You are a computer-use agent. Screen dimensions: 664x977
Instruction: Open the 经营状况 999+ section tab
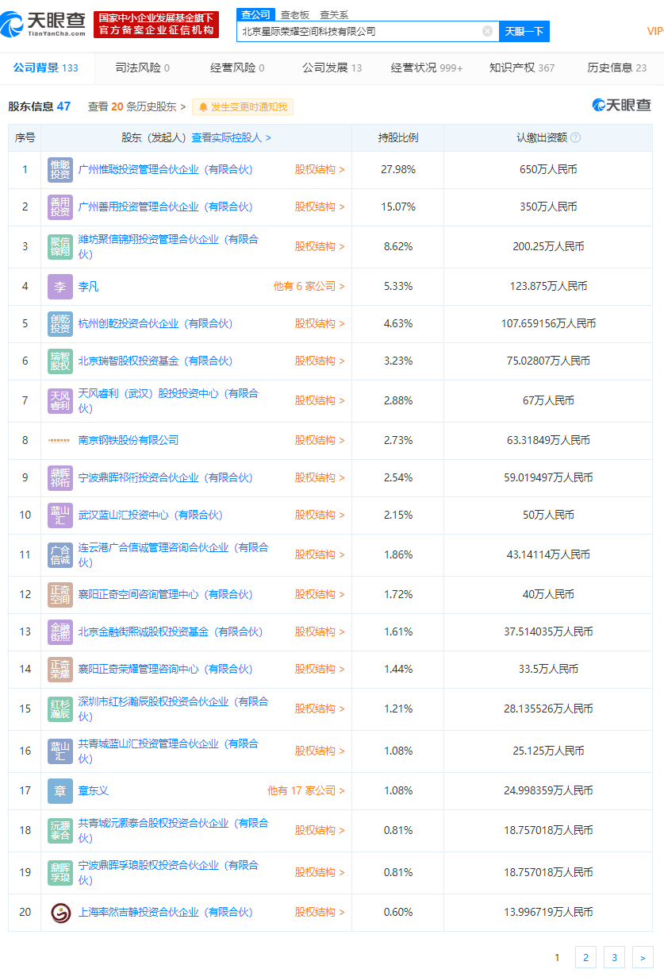click(x=427, y=68)
